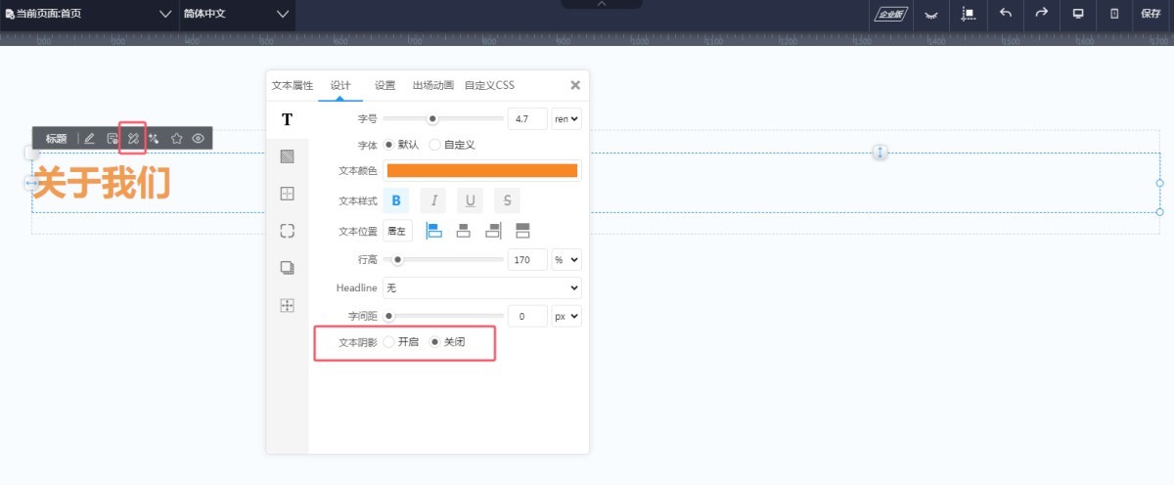
Task: Click the undo arrow in top toolbar
Action: [x=1006, y=14]
